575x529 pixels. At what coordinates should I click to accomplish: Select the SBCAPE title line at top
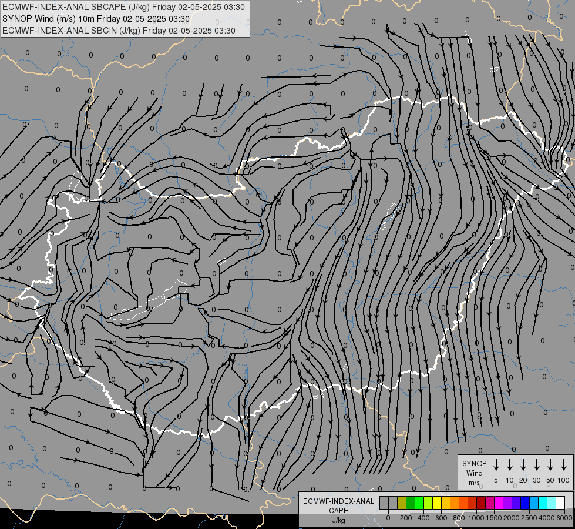click(123, 7)
